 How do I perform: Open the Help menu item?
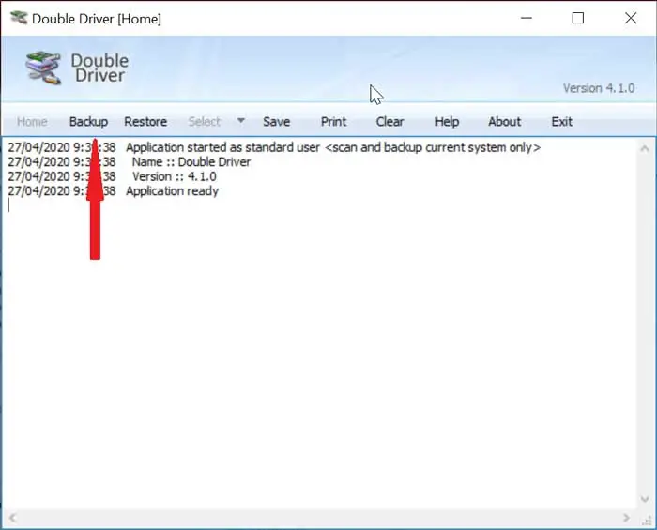(447, 122)
